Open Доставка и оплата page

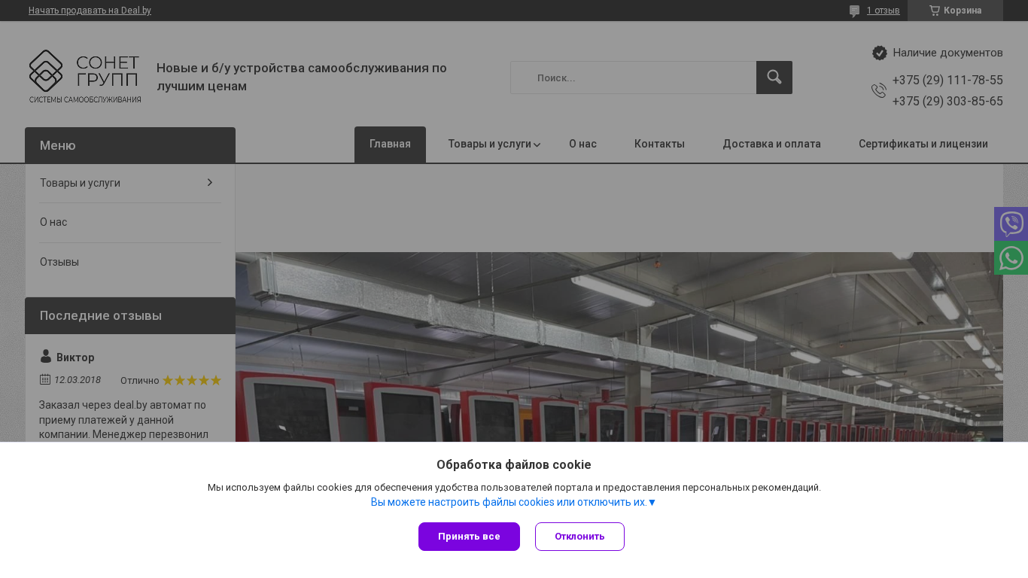pos(771,144)
